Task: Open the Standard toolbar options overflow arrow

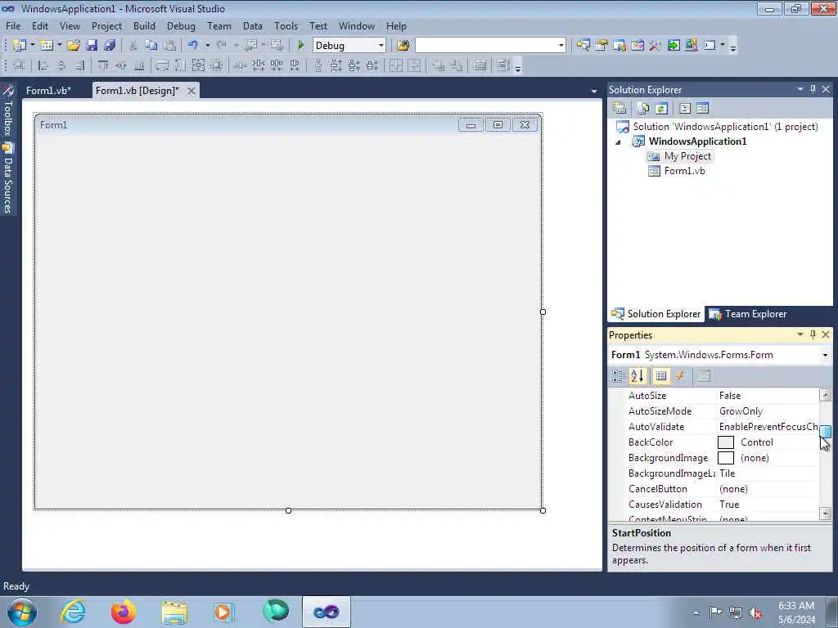Action: tap(733, 47)
